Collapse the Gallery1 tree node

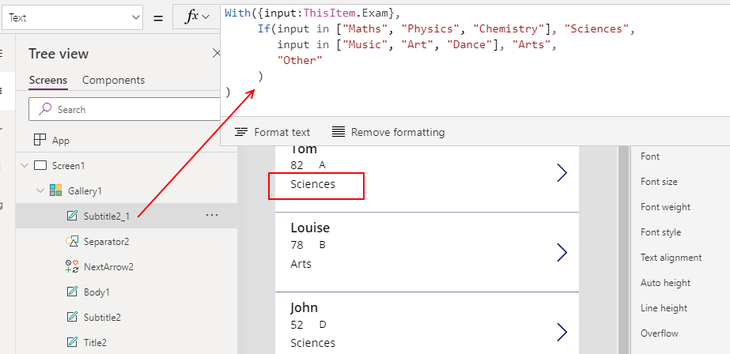pos(39,190)
